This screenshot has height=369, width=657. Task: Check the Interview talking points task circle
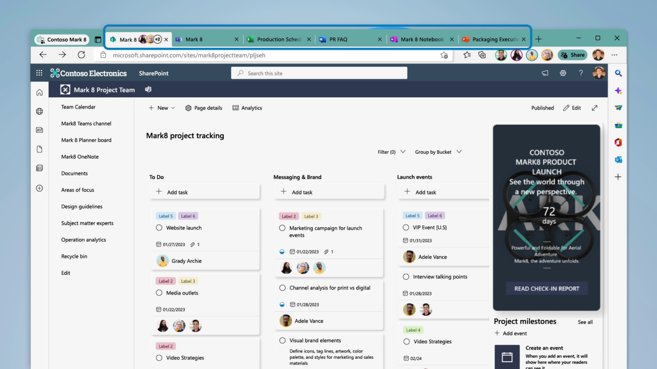click(405, 276)
